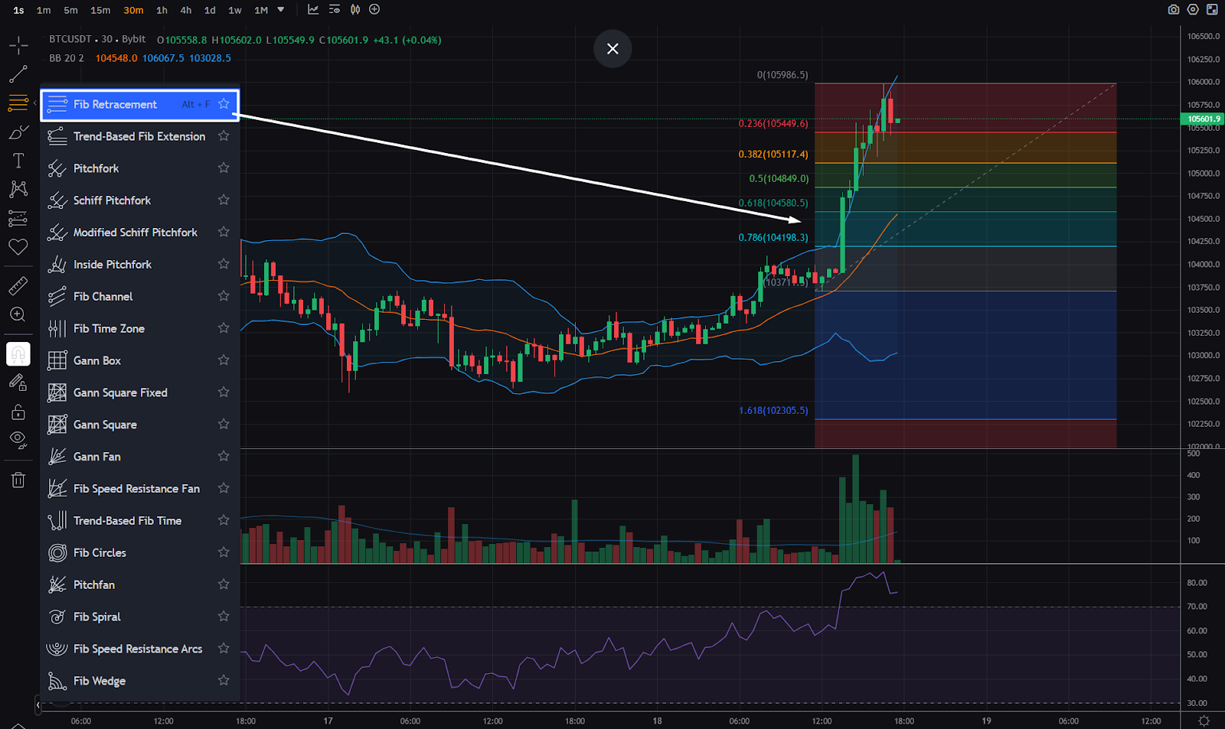Choose the Fib Channel tool
The width and height of the screenshot is (1225, 729).
pos(140,297)
